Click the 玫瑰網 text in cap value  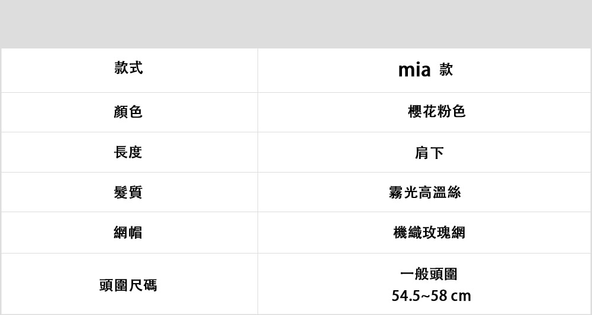(x=444, y=233)
